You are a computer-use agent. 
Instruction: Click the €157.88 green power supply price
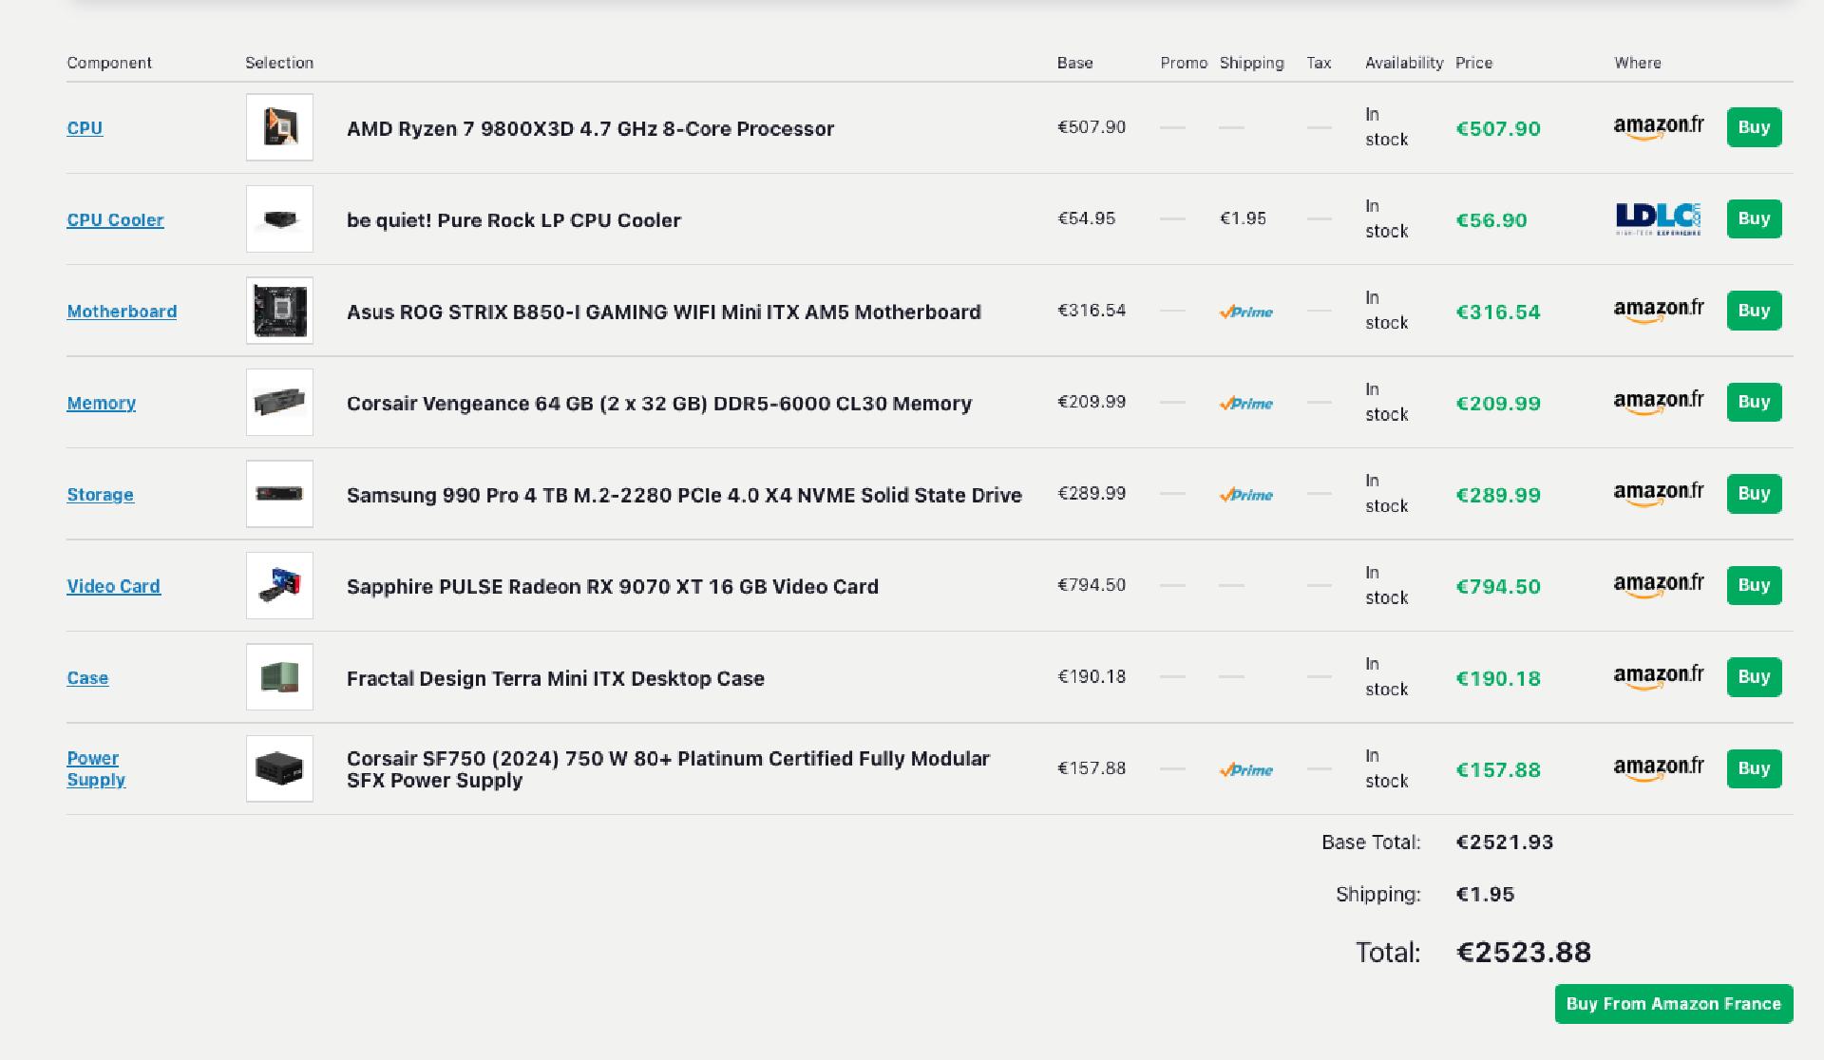1498,770
